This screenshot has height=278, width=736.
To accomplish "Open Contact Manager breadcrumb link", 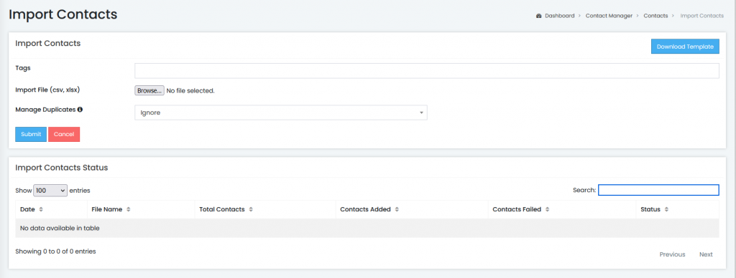I will point(609,16).
